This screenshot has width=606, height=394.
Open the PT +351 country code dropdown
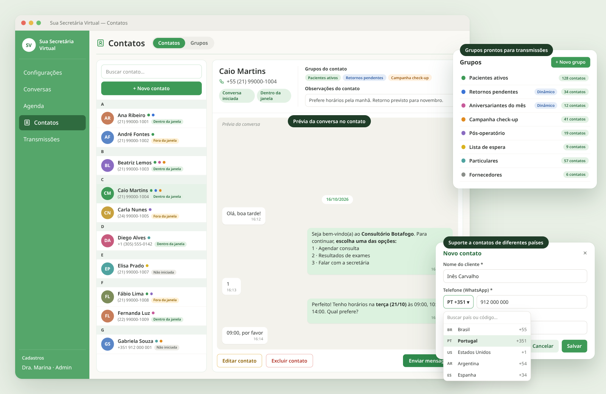[x=458, y=302]
